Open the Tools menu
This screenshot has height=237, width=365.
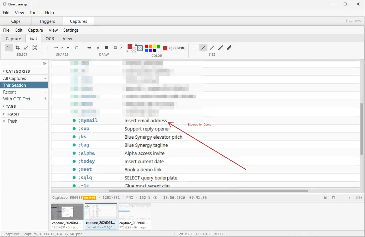pos(34,13)
